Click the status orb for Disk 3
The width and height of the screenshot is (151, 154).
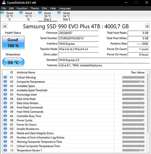(59, 13)
